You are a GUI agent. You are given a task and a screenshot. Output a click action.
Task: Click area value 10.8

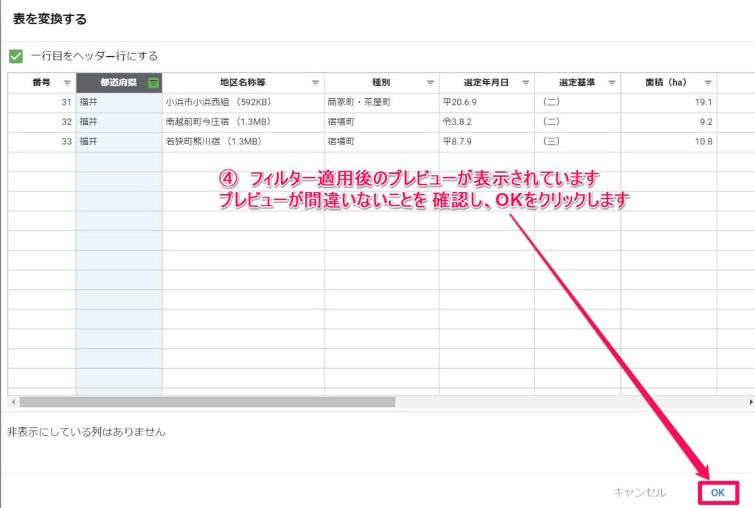tap(669, 142)
